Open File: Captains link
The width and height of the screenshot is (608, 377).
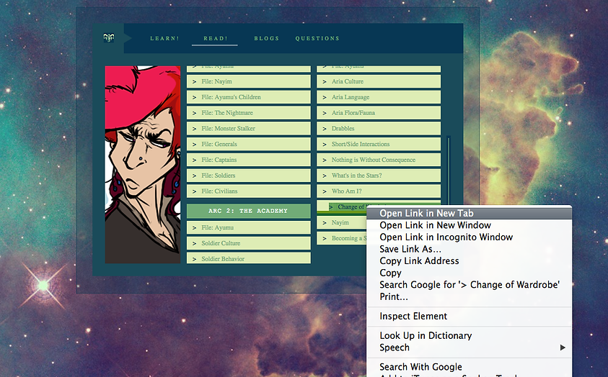coord(249,160)
